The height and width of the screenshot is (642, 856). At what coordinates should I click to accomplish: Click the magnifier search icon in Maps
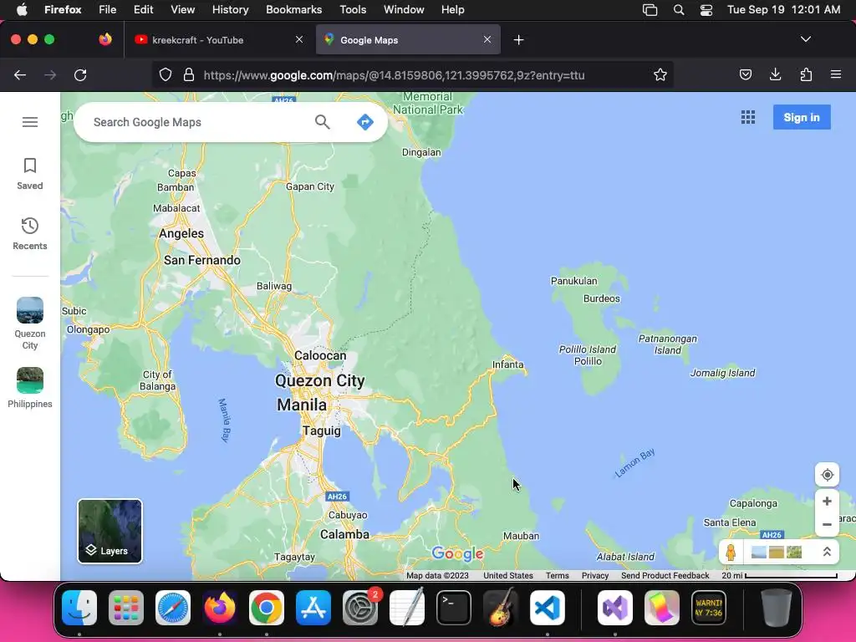tap(323, 122)
